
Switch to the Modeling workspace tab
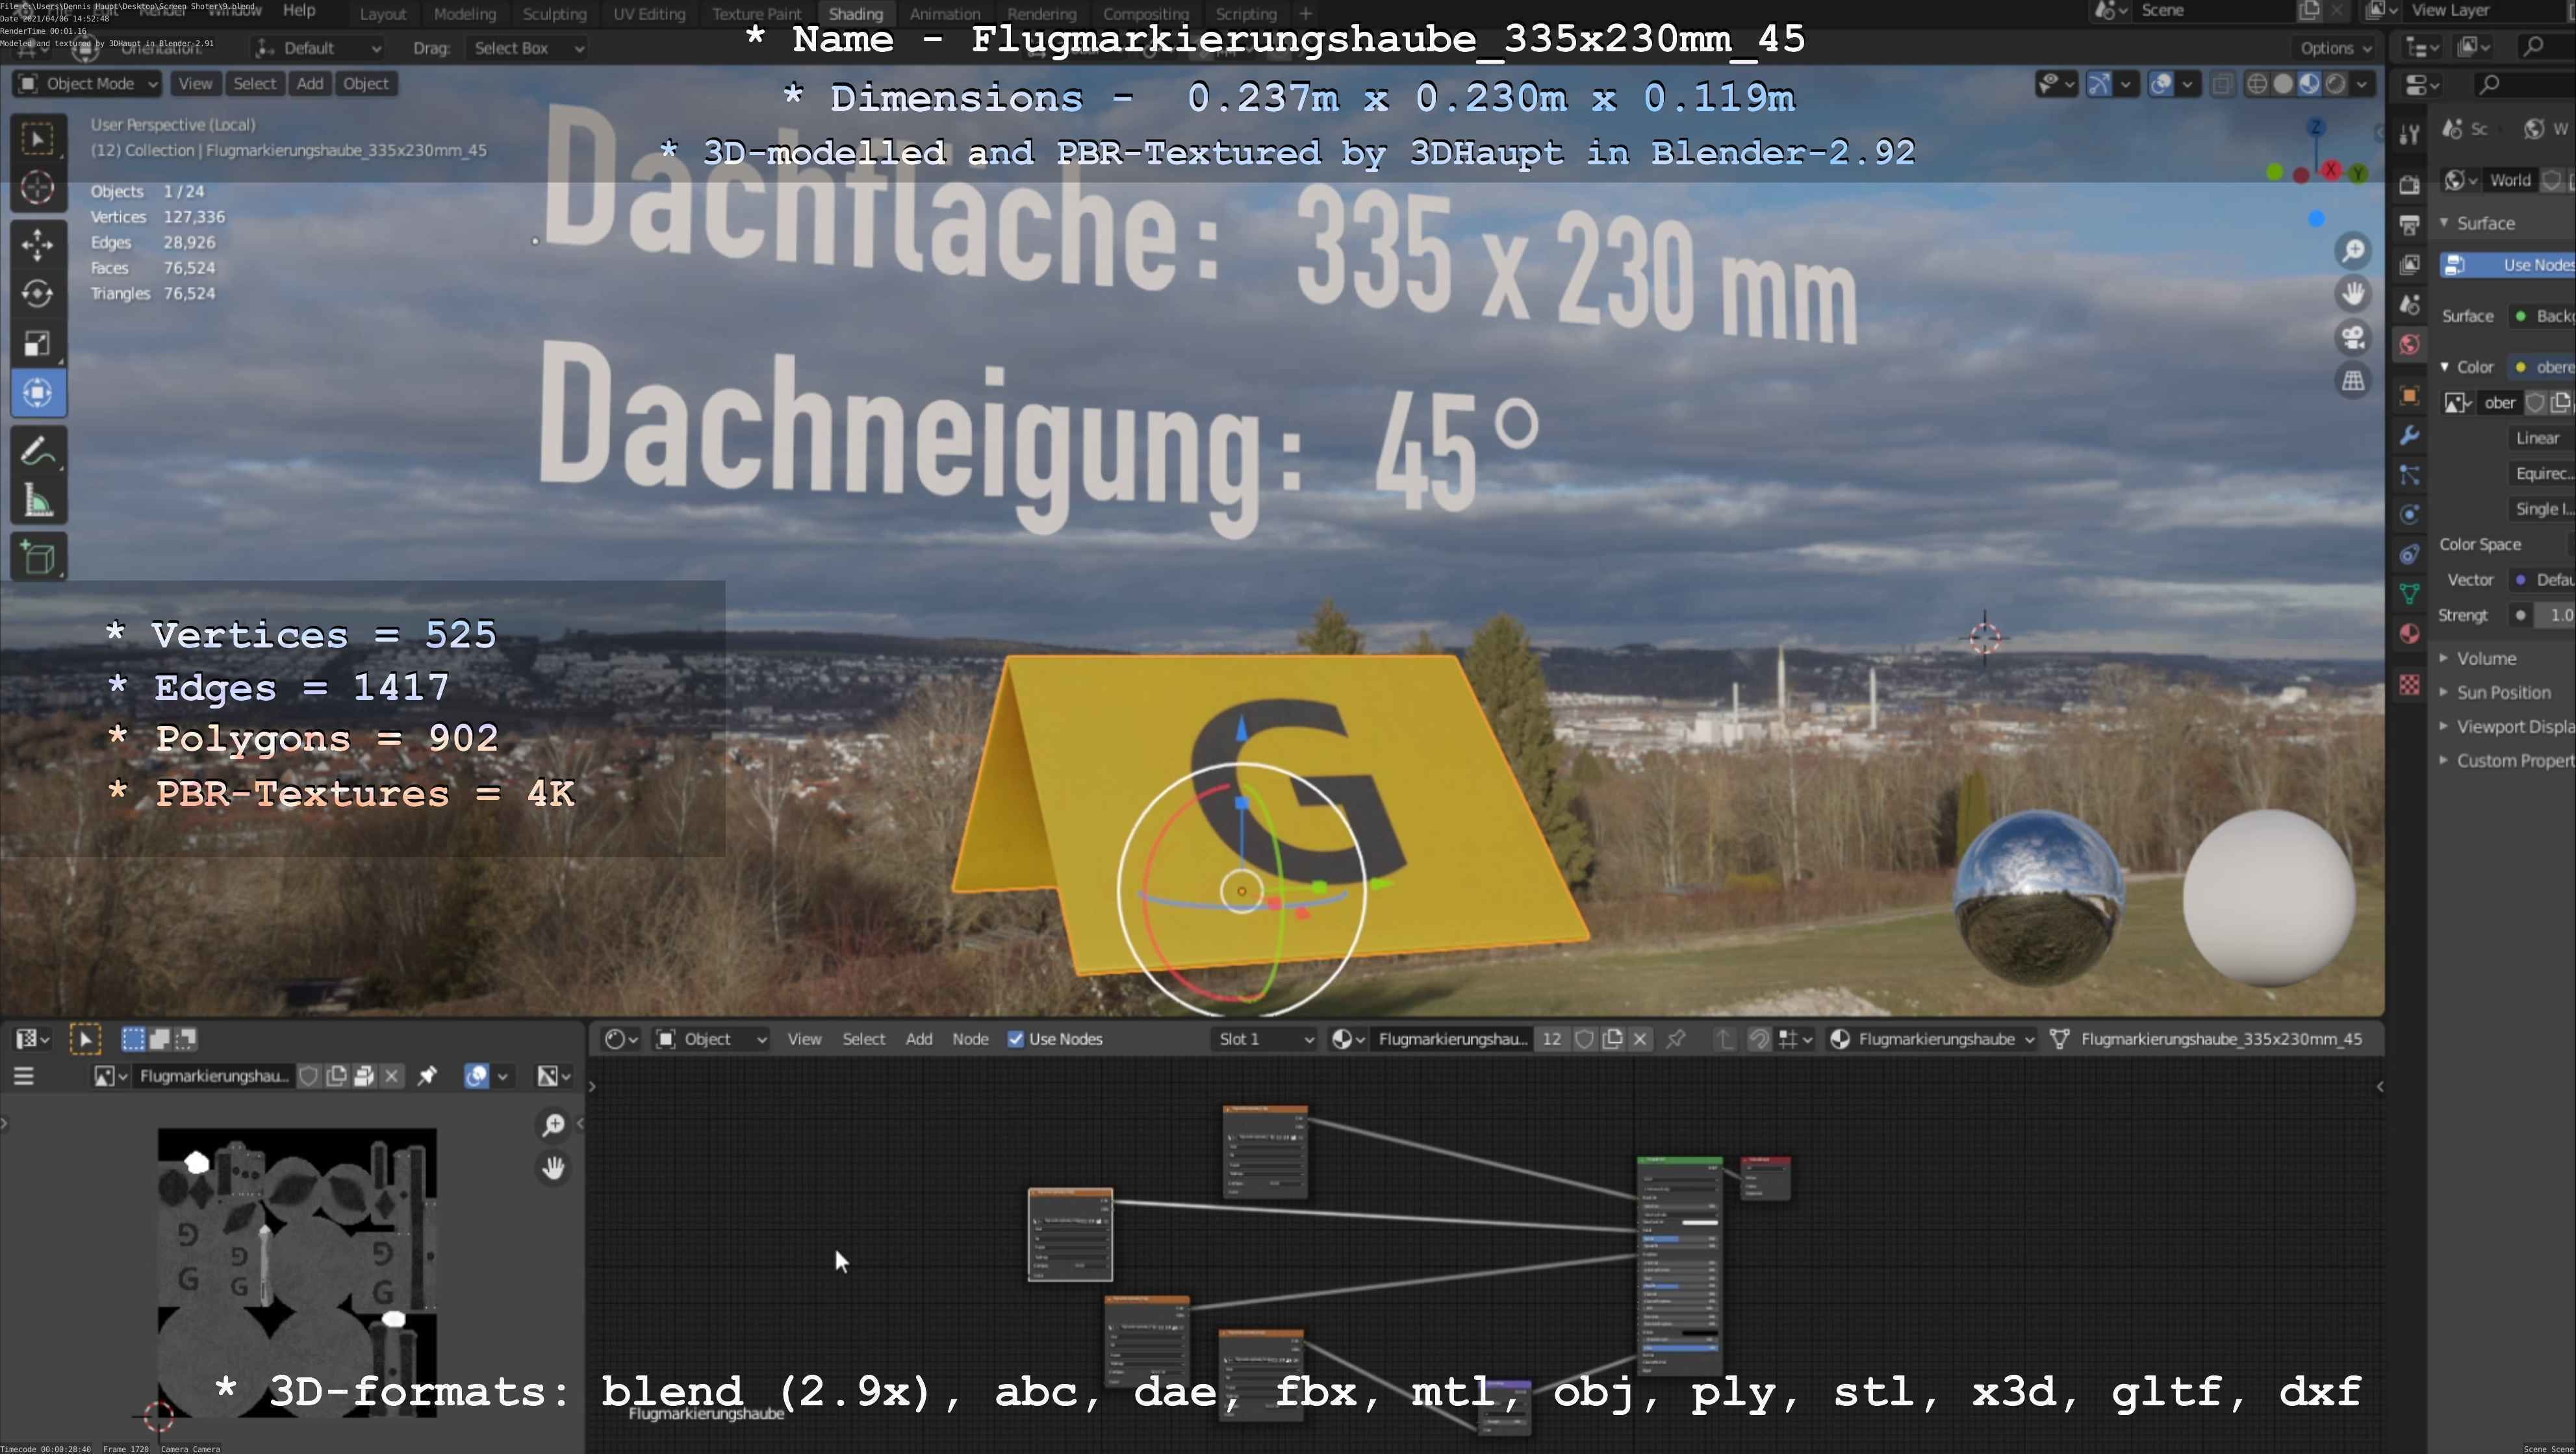pos(464,14)
